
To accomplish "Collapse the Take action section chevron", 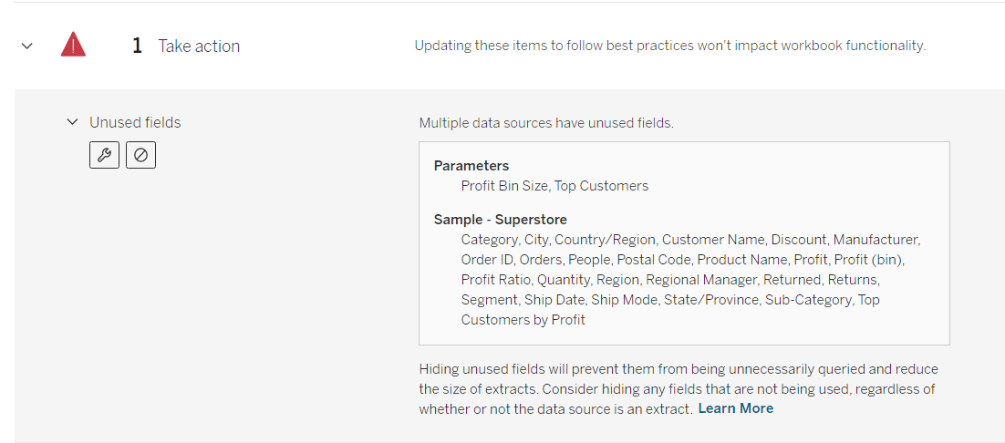I will [26, 46].
